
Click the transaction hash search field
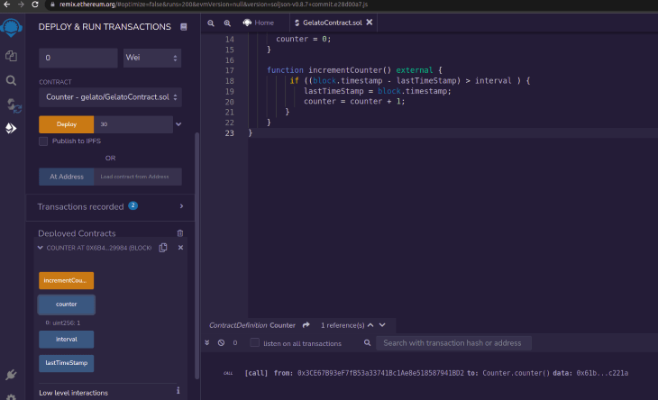pyautogui.click(x=453, y=343)
